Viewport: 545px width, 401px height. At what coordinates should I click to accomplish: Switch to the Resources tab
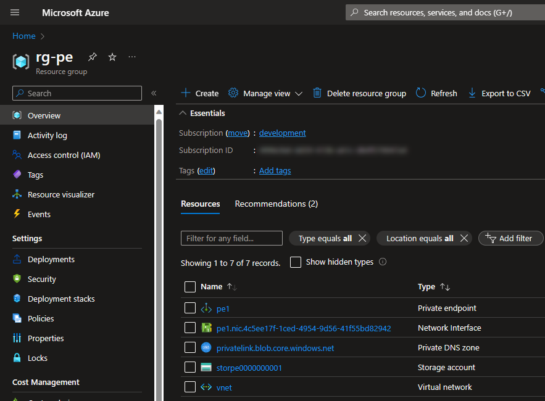pyautogui.click(x=200, y=204)
